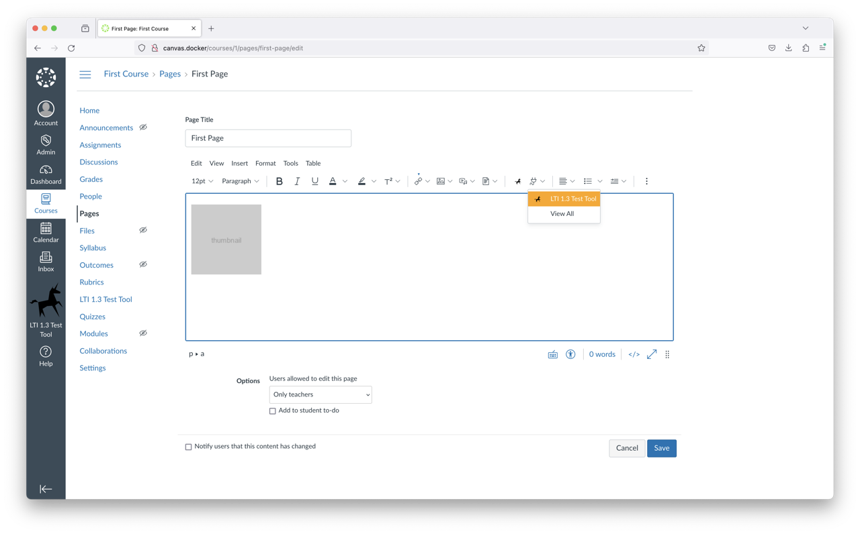Apply italic formatting
860x534 pixels.
(297, 180)
